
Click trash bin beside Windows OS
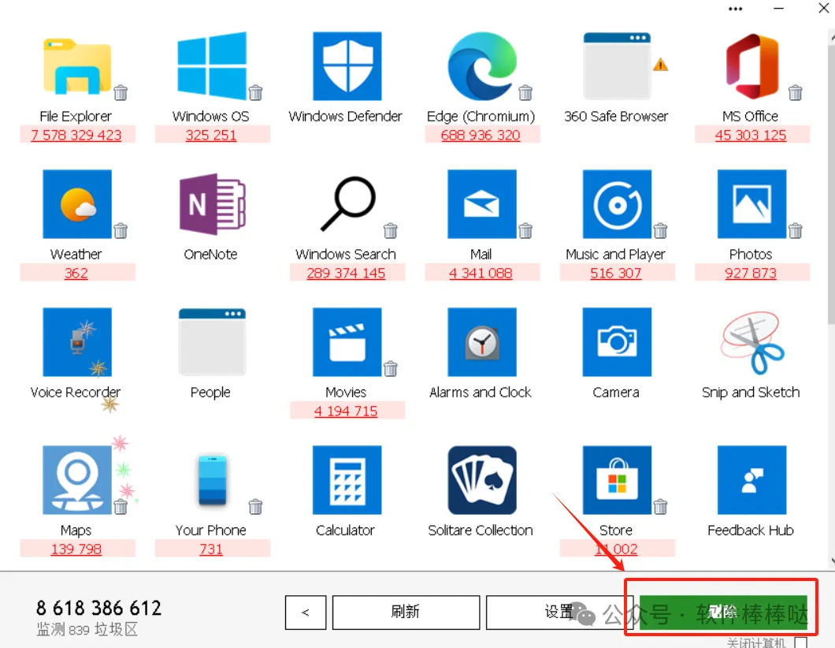tap(255, 93)
